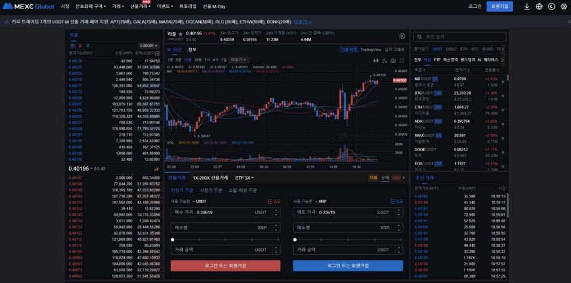
Task: Toggle dark mode moon icon
Action: pyautogui.click(x=551, y=7)
